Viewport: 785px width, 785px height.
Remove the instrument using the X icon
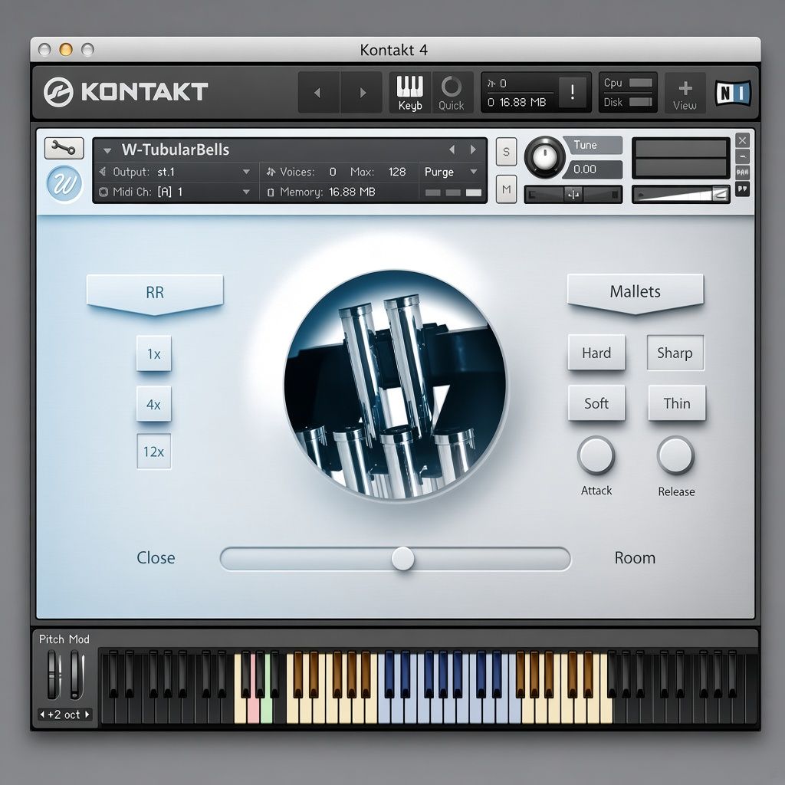point(742,140)
